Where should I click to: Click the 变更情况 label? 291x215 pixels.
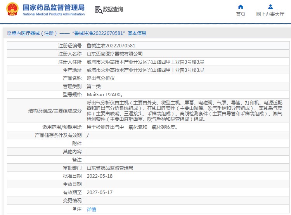coord(72,201)
